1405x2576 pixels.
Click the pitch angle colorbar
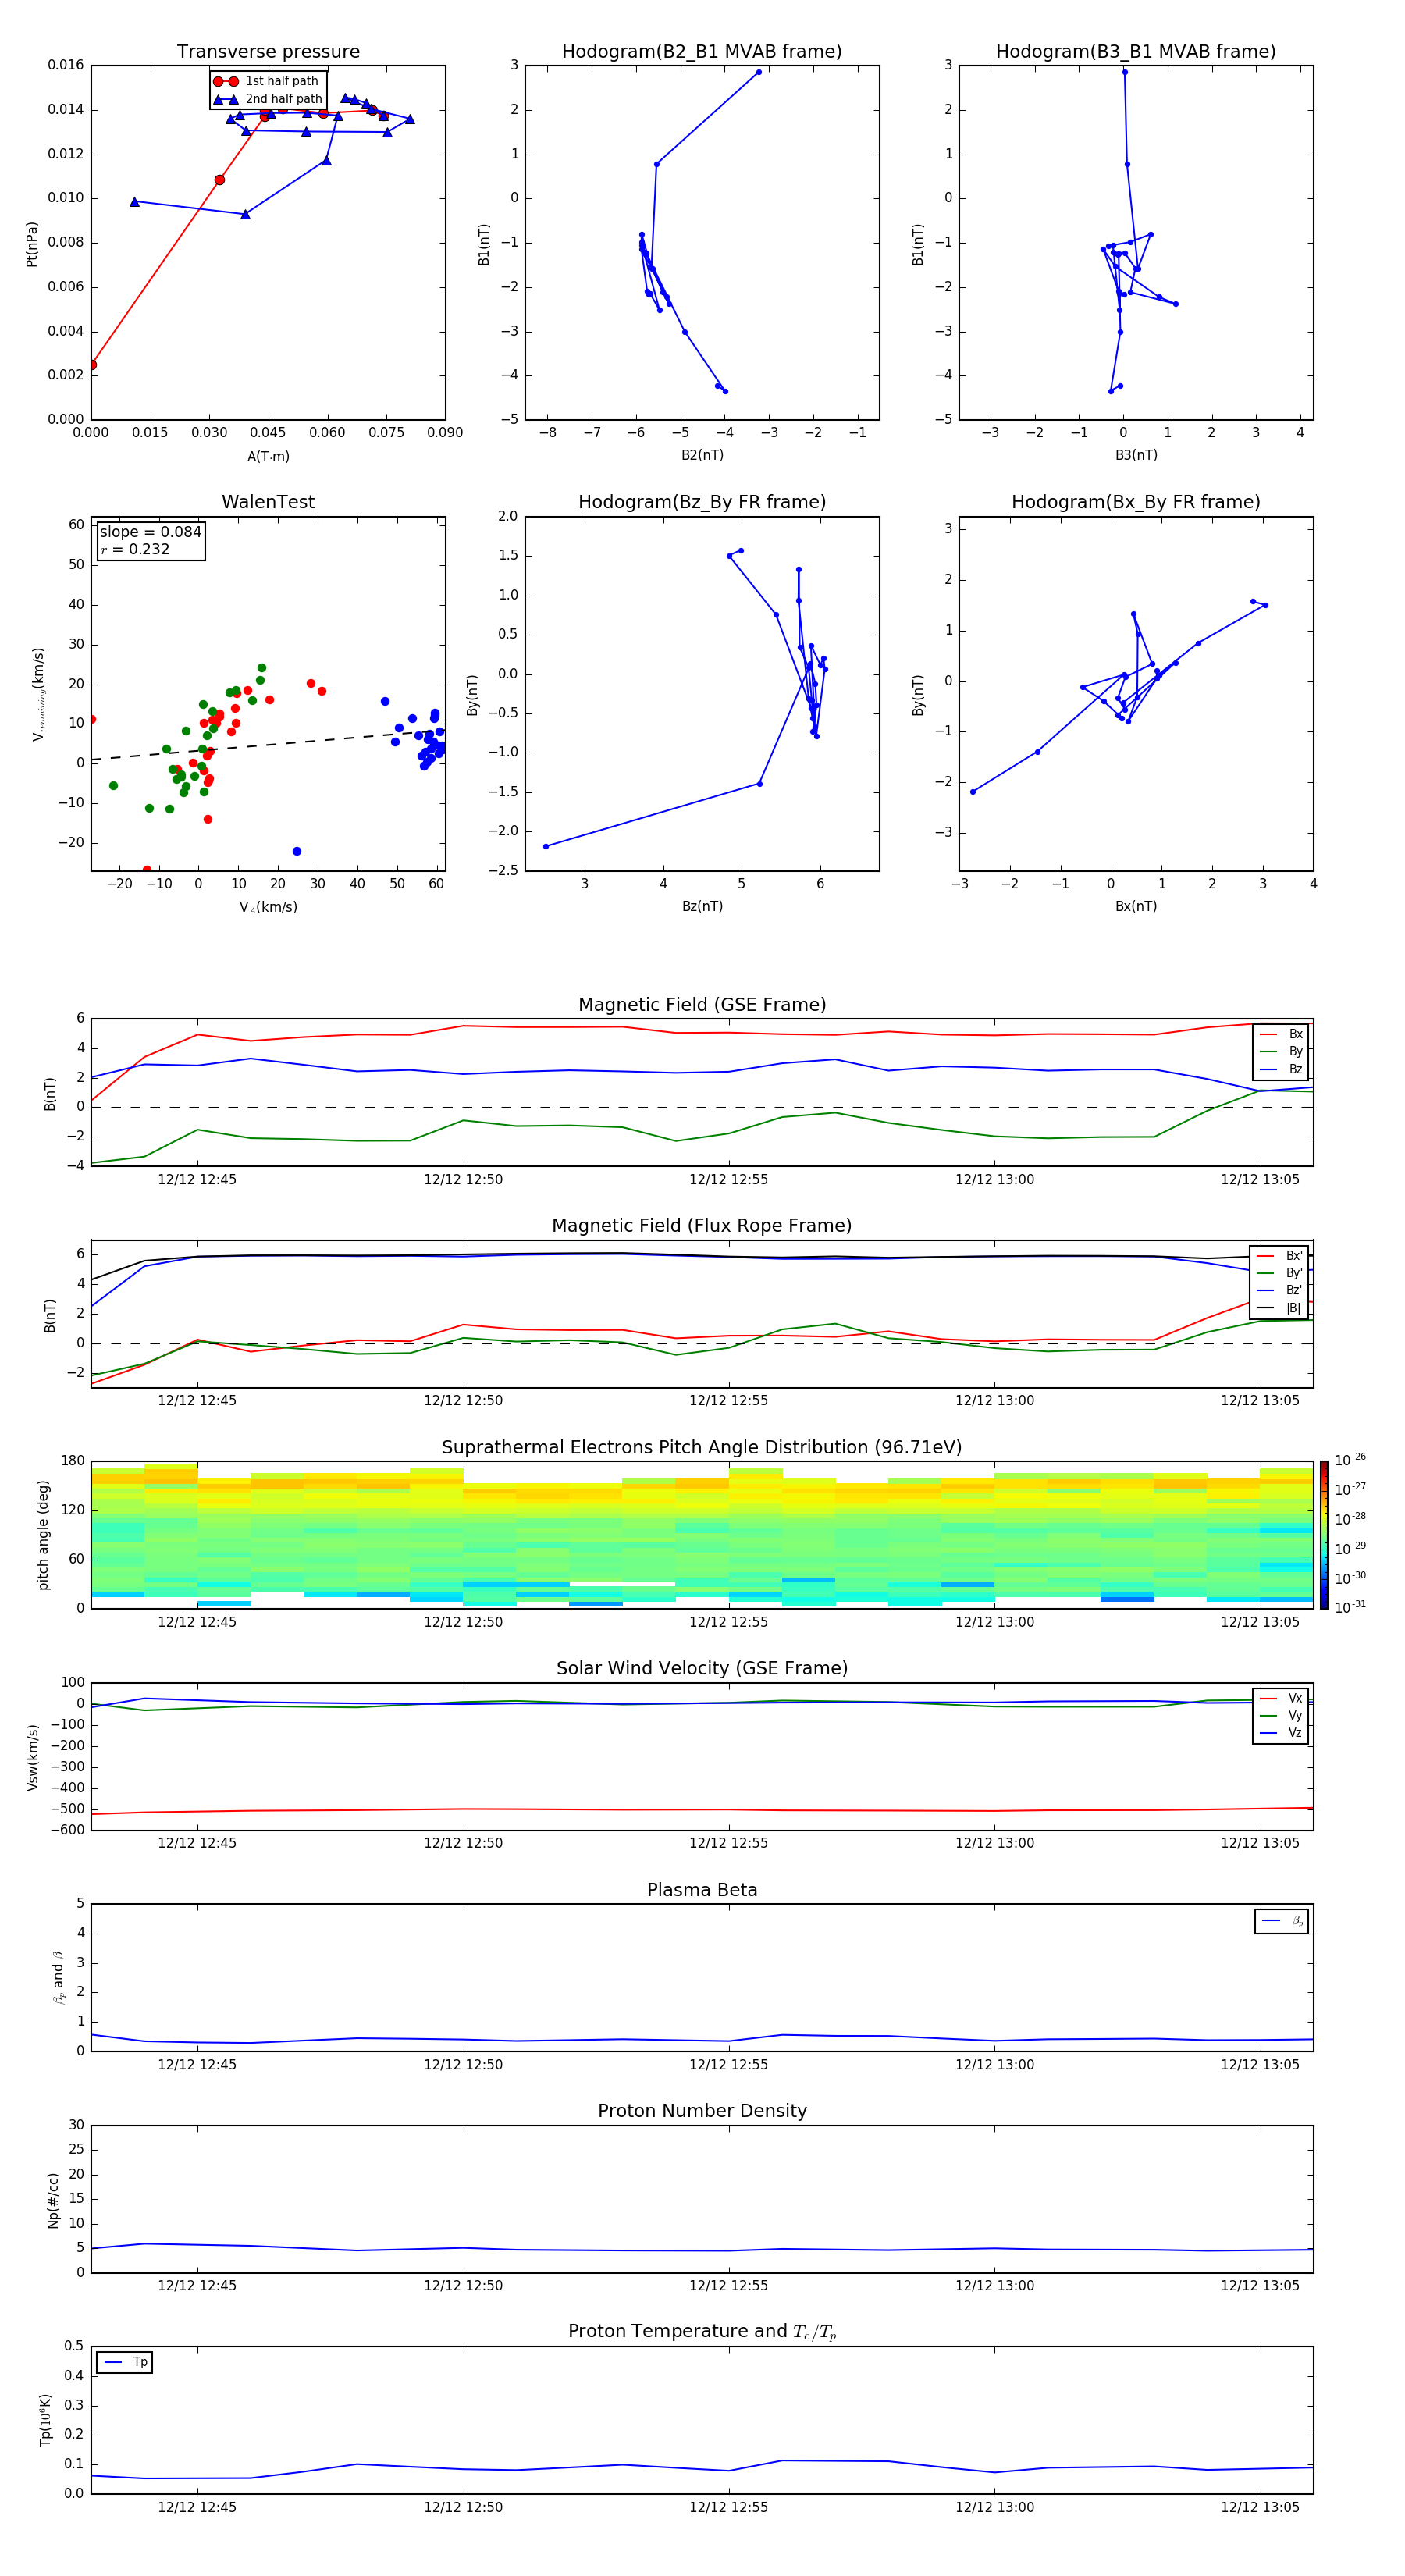1323,1535
